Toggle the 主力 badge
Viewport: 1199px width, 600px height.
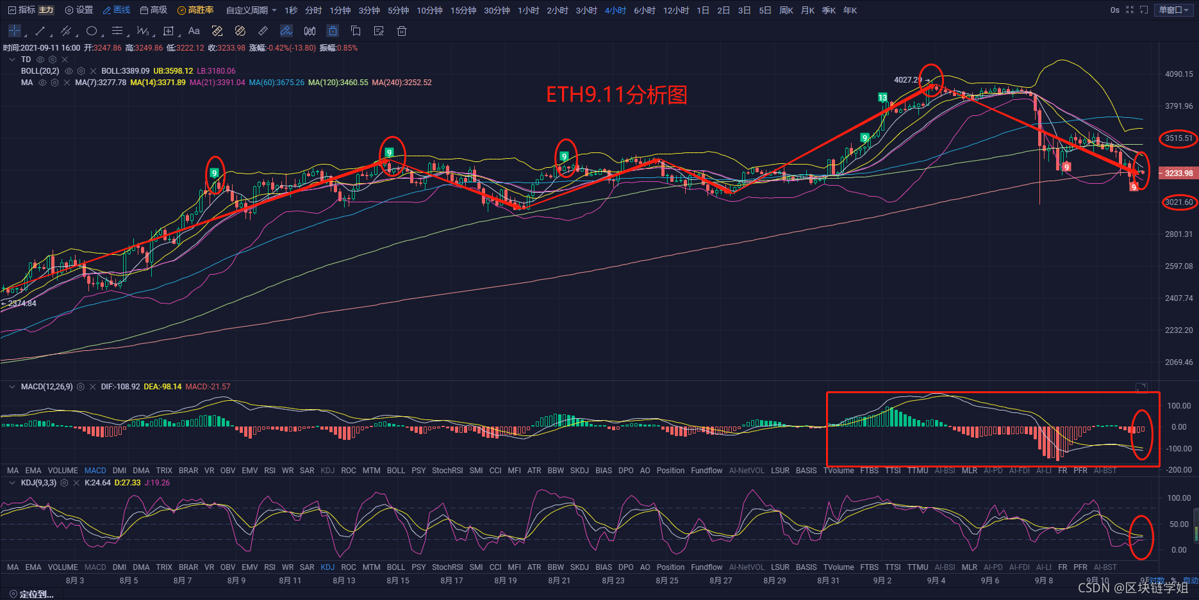pyautogui.click(x=46, y=10)
